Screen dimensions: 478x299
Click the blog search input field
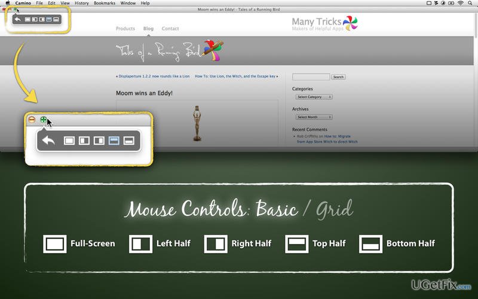tap(311, 77)
